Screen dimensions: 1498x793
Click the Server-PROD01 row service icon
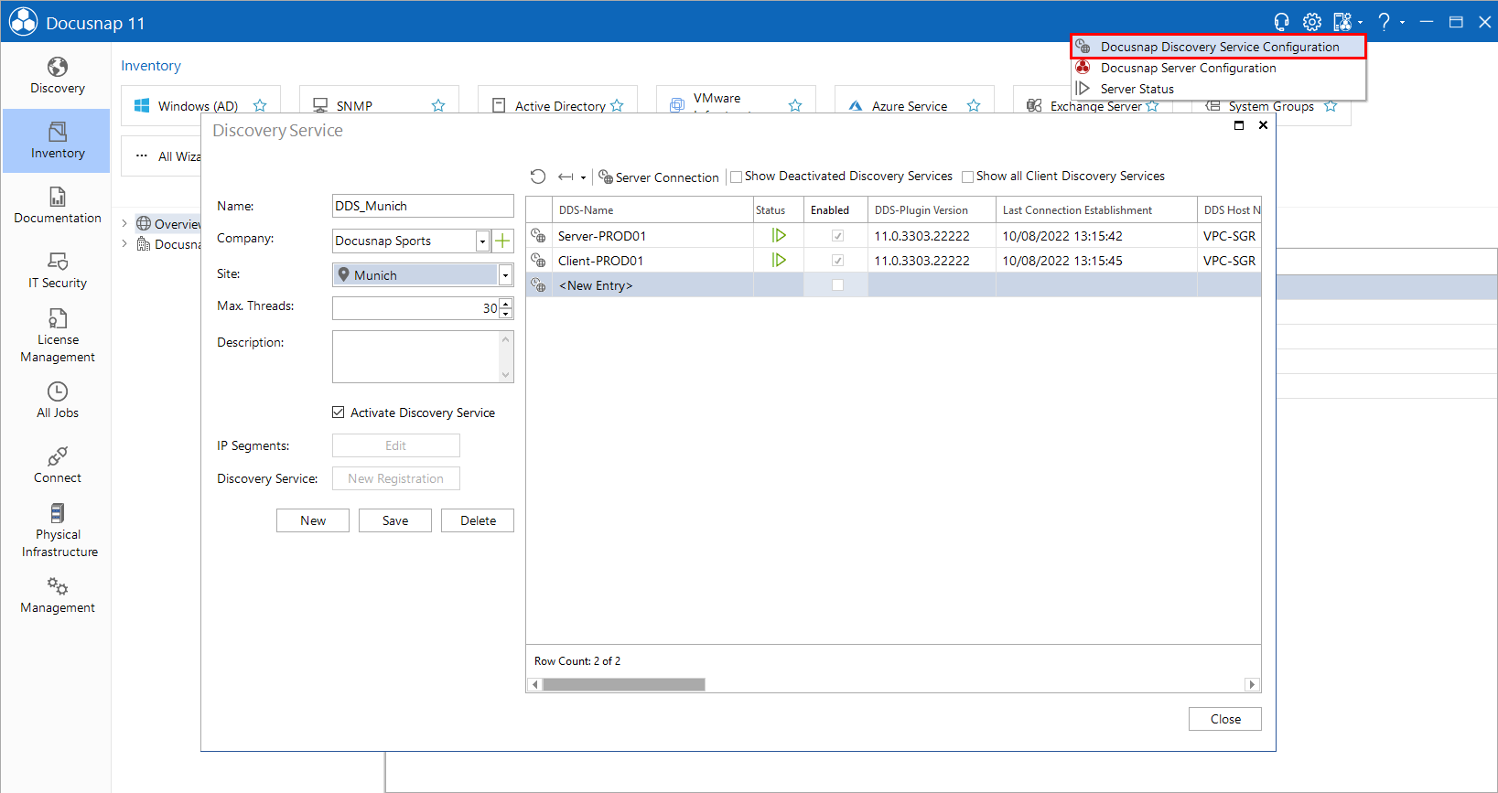tap(539, 235)
